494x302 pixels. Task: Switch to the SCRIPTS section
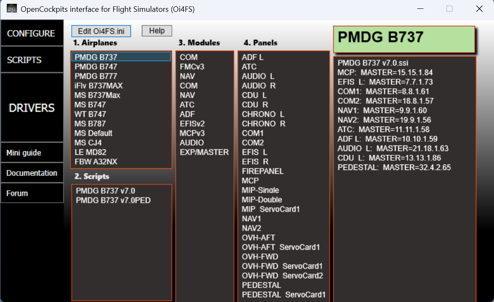tap(32, 60)
